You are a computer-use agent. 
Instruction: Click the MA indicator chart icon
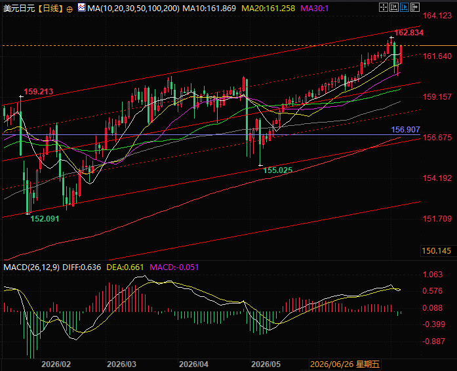[x=81, y=7]
